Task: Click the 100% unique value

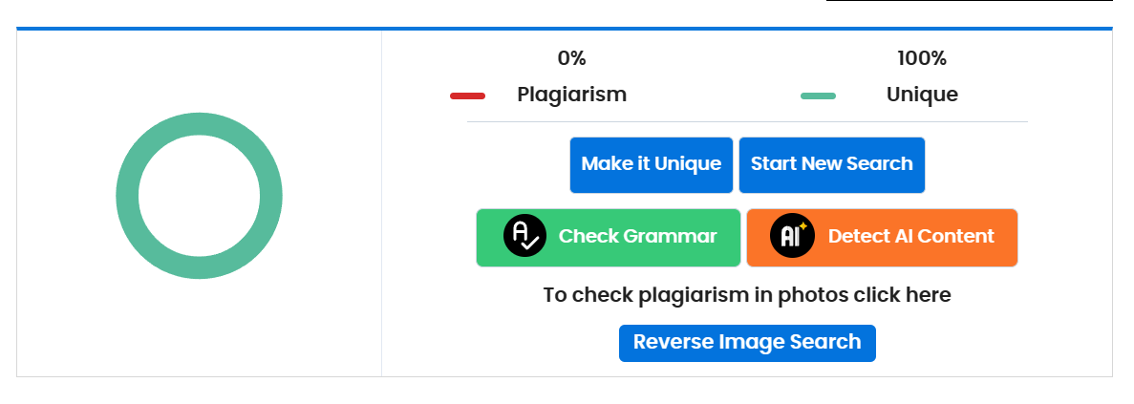Action: pyautogui.click(x=921, y=58)
